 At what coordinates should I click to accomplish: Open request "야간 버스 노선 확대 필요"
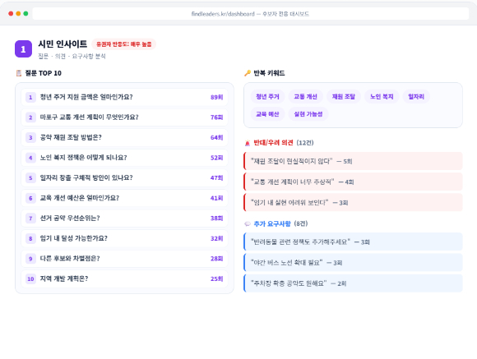353,263
